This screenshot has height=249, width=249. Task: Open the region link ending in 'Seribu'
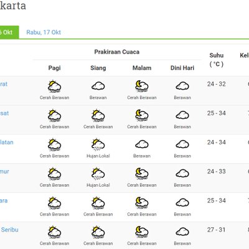click(x=9, y=230)
